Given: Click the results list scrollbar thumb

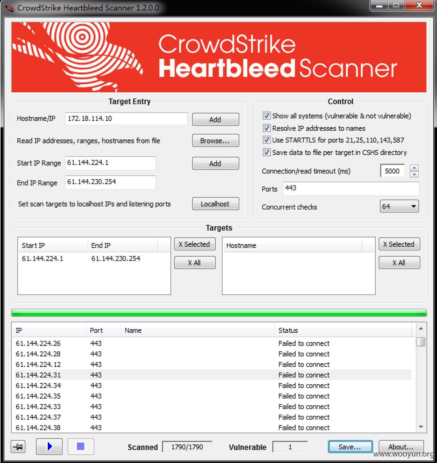Looking at the screenshot, I should [x=421, y=342].
